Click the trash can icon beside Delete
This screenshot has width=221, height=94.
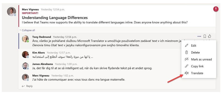pos(186,52)
